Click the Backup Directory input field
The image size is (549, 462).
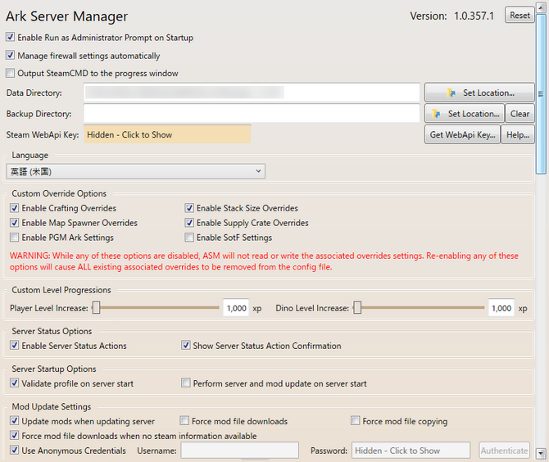pos(252,113)
